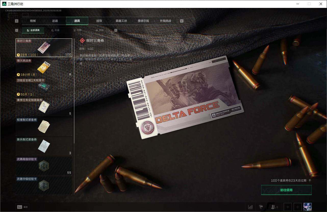Select the 赛季任务定制装备券 item card
327x212 pixels.
[x=44, y=107]
